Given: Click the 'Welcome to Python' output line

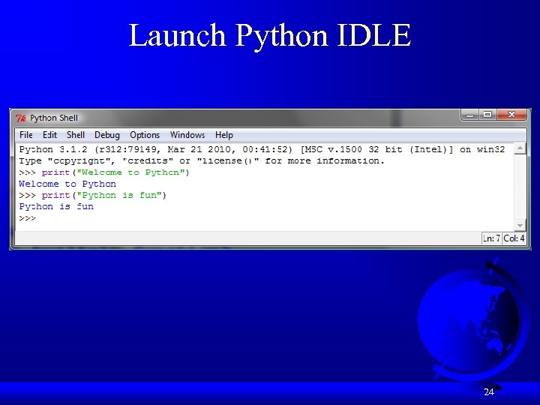Looking at the screenshot, I should 67,184.
